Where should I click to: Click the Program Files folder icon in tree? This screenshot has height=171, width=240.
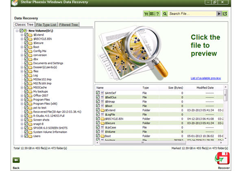pyautogui.click(x=31, y=100)
